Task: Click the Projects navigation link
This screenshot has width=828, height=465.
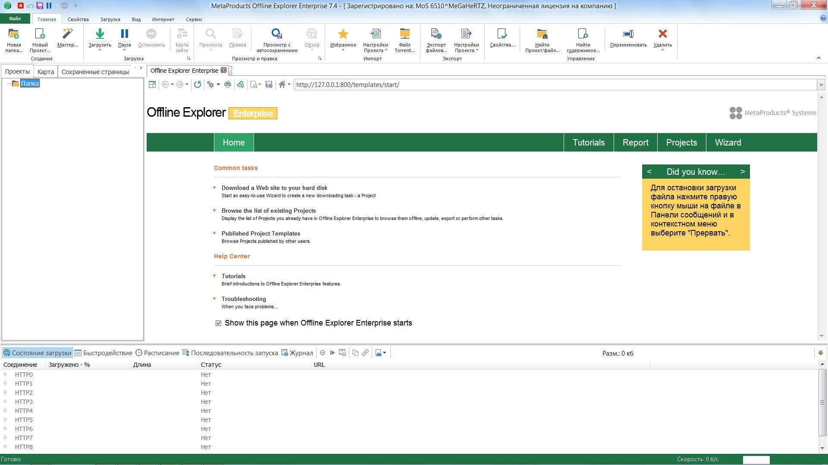Action: [681, 143]
